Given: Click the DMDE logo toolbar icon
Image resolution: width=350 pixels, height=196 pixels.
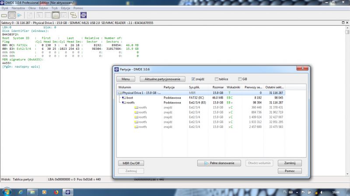Looking at the screenshot, I should [x=84, y=15].
